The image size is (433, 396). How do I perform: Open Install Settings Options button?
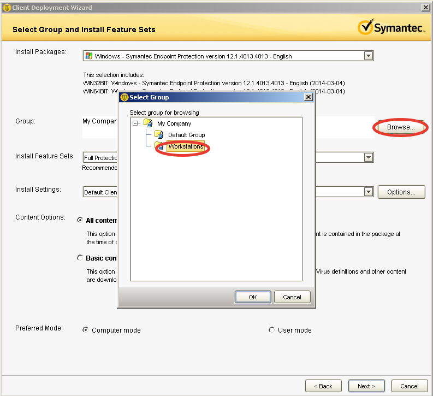click(401, 192)
